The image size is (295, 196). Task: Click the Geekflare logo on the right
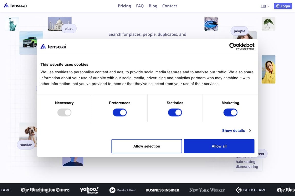251,190
